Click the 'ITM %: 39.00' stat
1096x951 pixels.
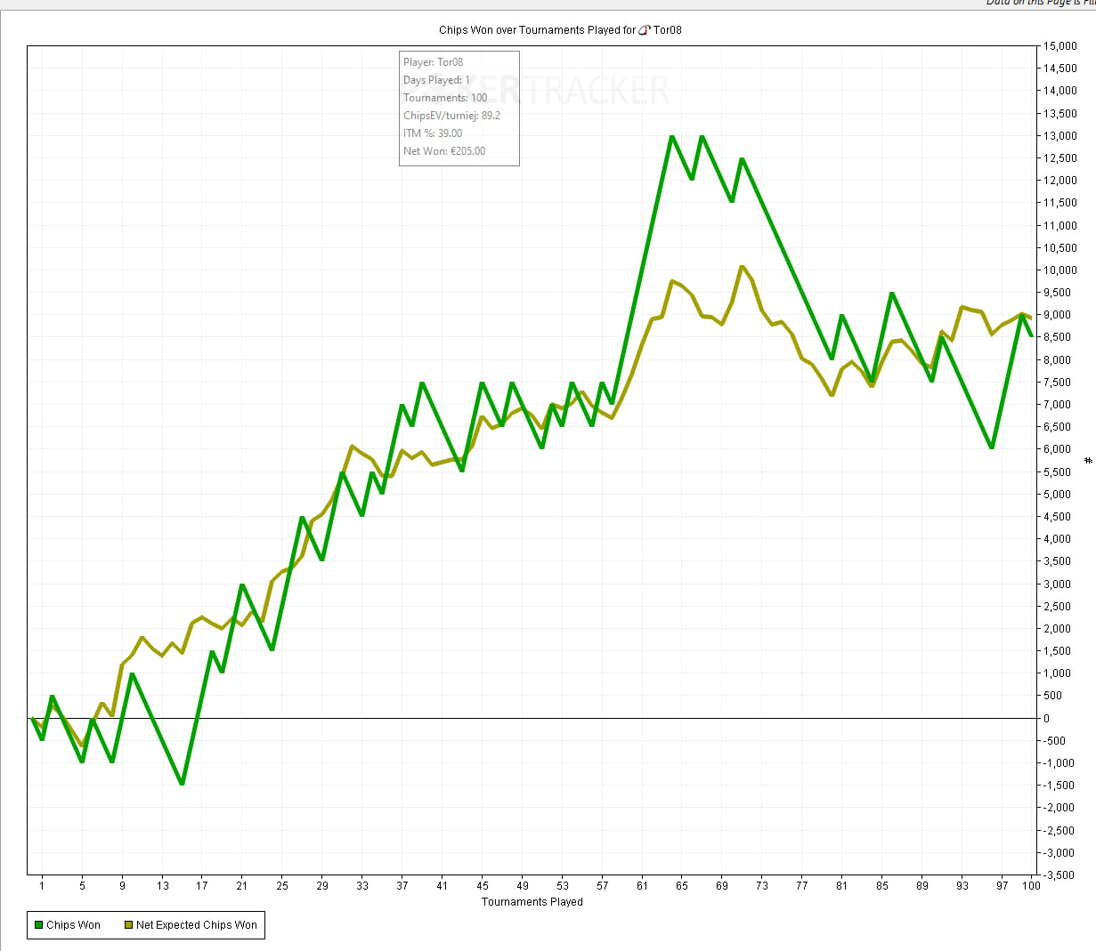pyautogui.click(x=433, y=133)
